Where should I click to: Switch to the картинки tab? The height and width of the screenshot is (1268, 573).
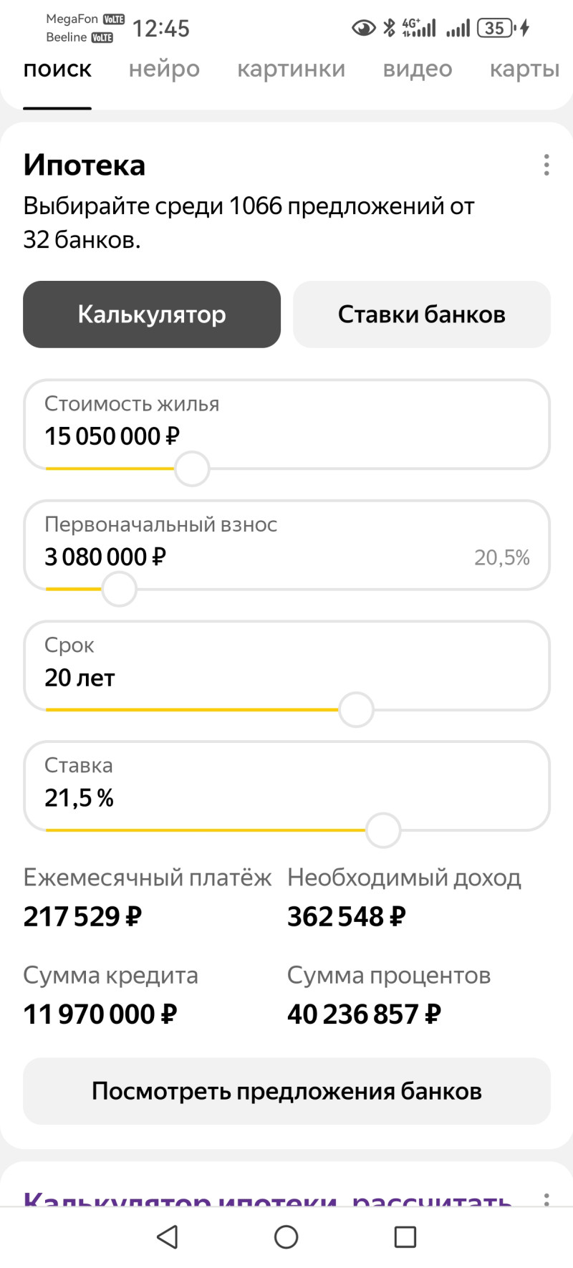tap(291, 69)
